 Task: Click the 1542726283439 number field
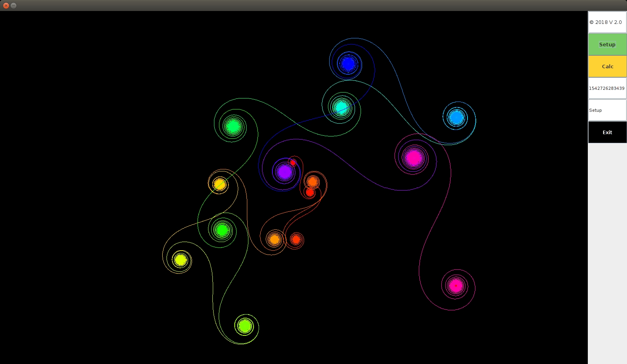607,88
